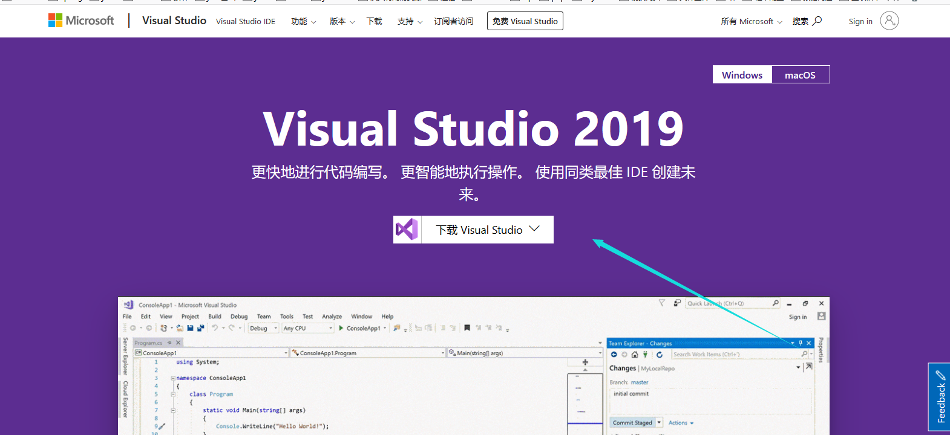Click the purple Visual Studio logo icon

[x=407, y=230]
